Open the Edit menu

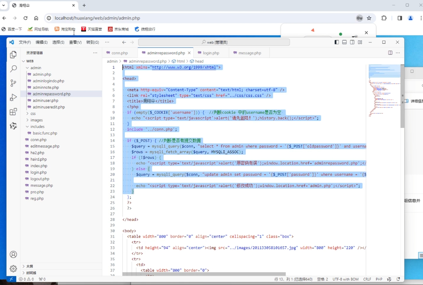coord(41,42)
